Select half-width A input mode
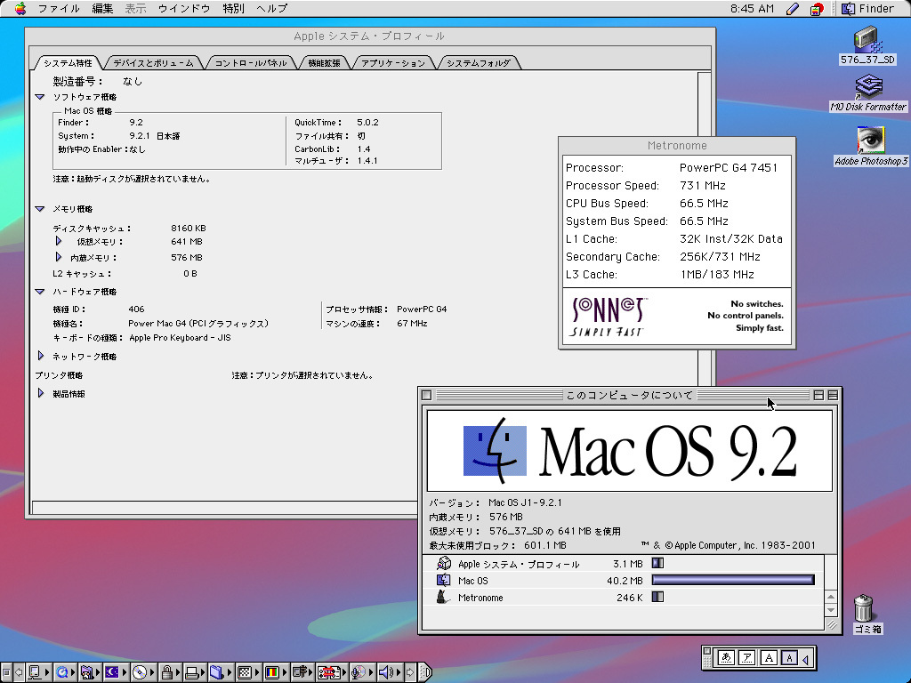 coord(789,658)
